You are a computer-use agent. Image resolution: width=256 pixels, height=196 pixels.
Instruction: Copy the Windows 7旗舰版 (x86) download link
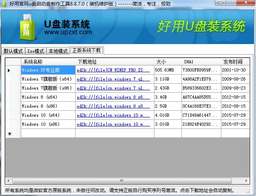(x=113, y=88)
